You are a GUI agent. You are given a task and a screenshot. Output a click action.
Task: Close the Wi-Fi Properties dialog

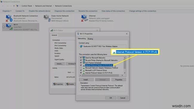pyautogui.click(x=127, y=34)
